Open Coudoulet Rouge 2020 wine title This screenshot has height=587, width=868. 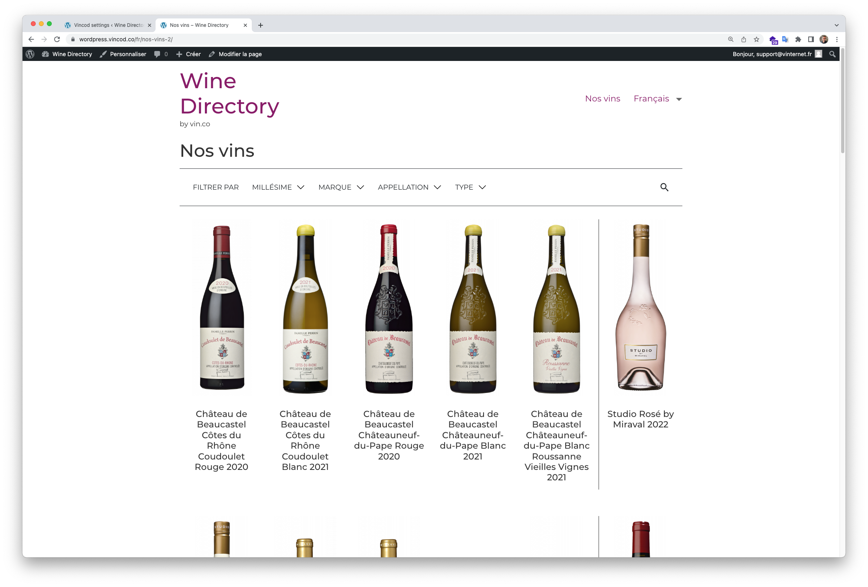tap(221, 440)
